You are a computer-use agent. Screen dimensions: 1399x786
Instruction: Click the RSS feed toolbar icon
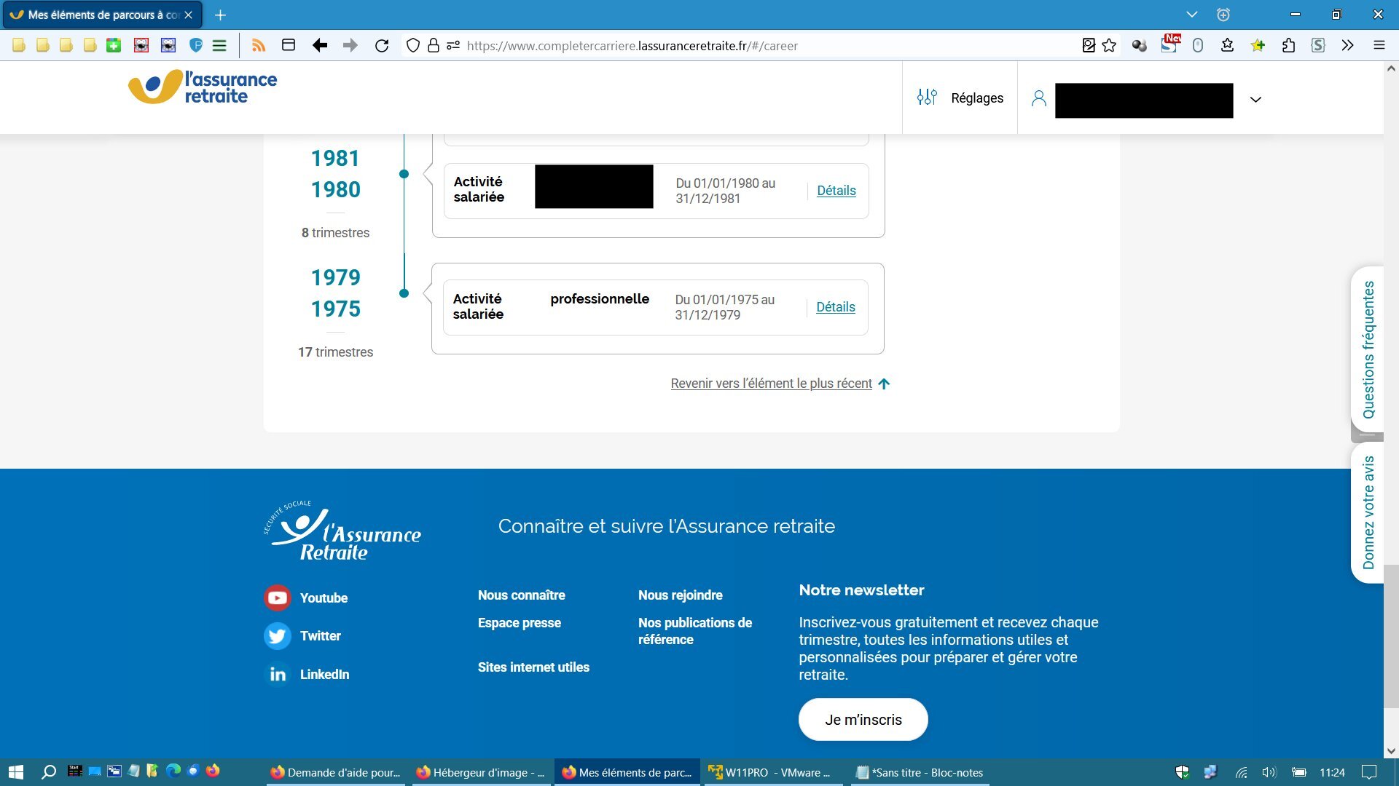(259, 46)
